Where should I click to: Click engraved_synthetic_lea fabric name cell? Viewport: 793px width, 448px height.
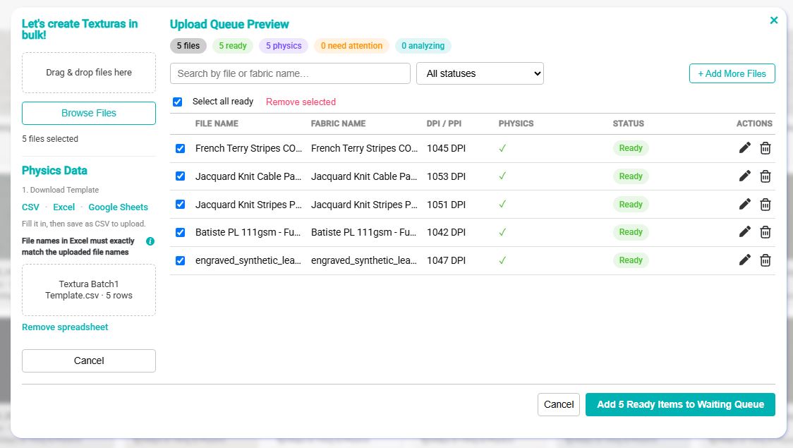point(364,260)
